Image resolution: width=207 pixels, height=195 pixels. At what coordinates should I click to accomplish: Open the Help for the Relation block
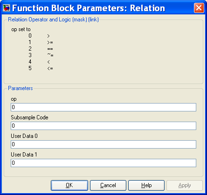coord(146,185)
